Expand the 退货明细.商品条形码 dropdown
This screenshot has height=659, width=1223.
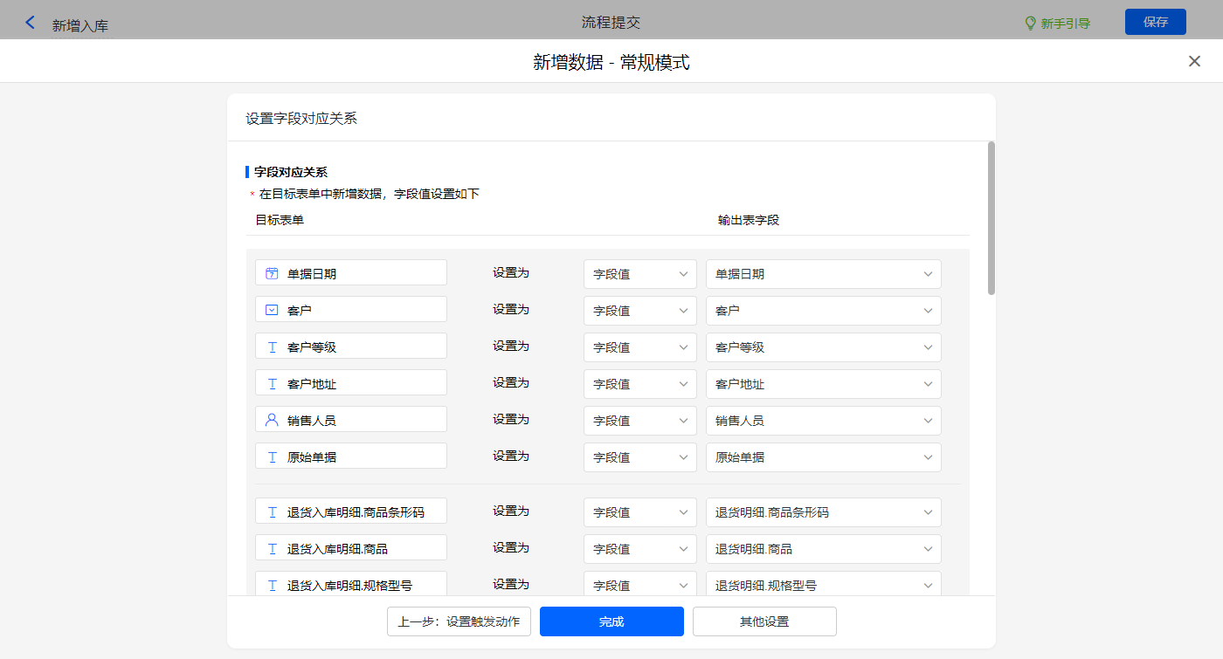click(x=823, y=512)
